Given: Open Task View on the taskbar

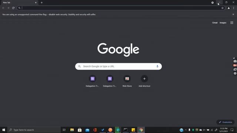Looking at the screenshot, I should tap(64, 130).
